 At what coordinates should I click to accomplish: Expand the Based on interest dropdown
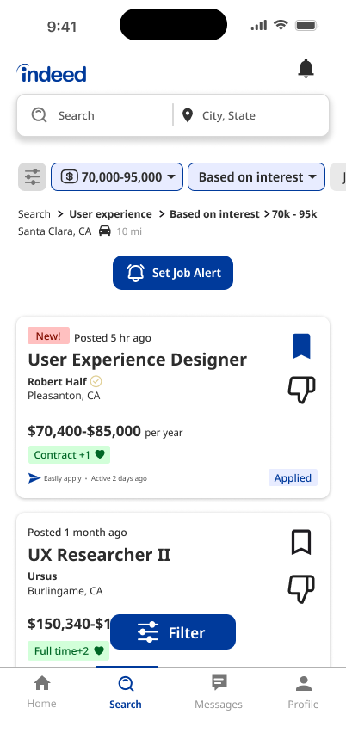256,176
